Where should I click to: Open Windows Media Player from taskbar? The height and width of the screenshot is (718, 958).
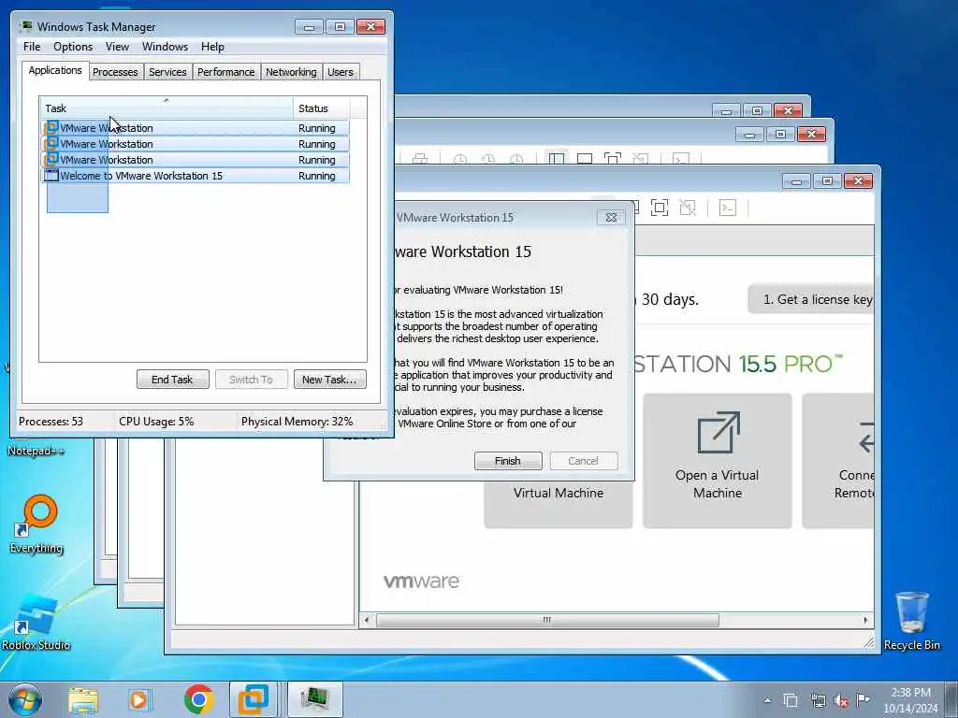pos(139,699)
